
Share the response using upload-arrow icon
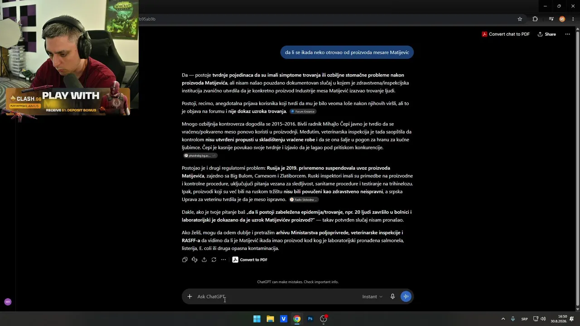(204, 259)
